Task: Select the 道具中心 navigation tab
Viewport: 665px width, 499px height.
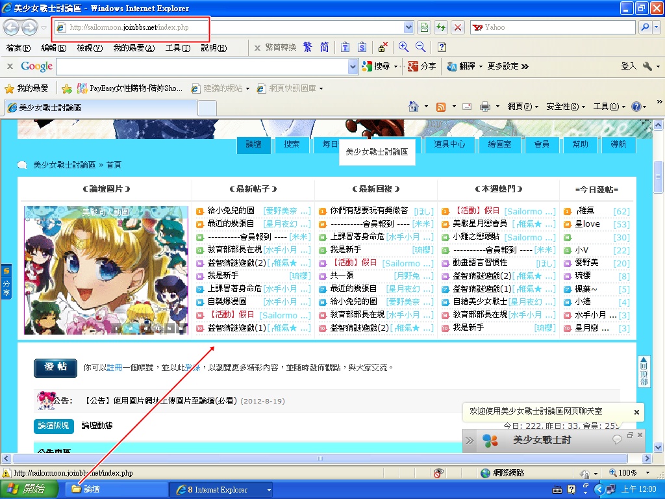Action: pos(449,145)
